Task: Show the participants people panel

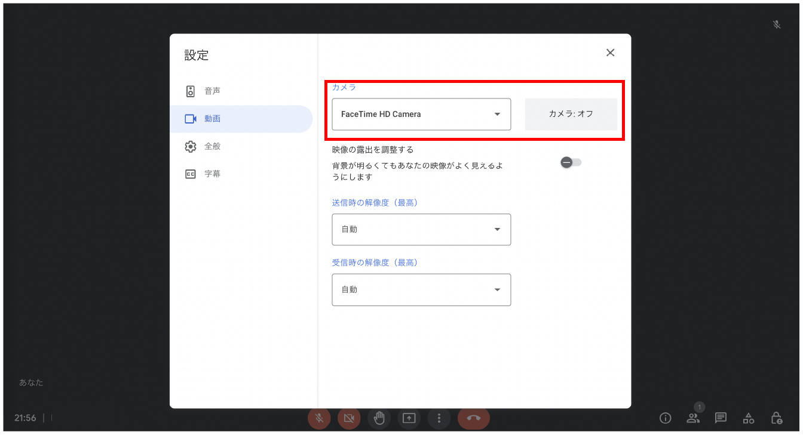Action: [693, 418]
